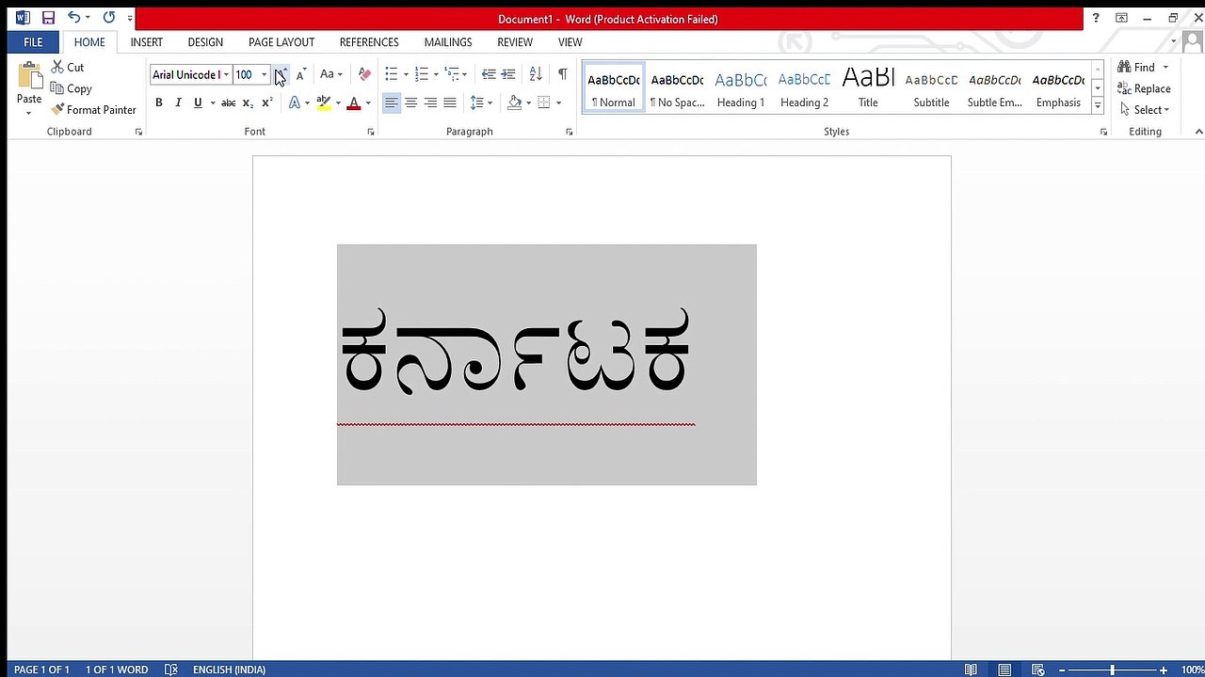1205x677 pixels.
Task: Save the document from Quick Access Toolbar
Action: 48,18
